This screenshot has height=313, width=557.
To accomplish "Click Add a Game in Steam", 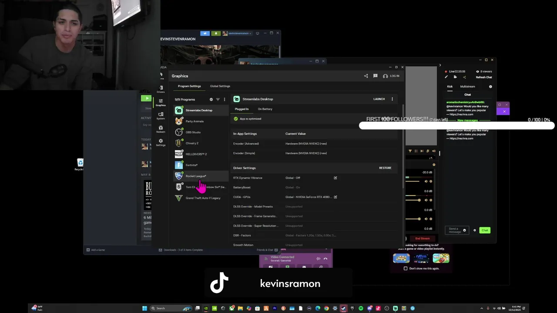I will click(x=96, y=250).
